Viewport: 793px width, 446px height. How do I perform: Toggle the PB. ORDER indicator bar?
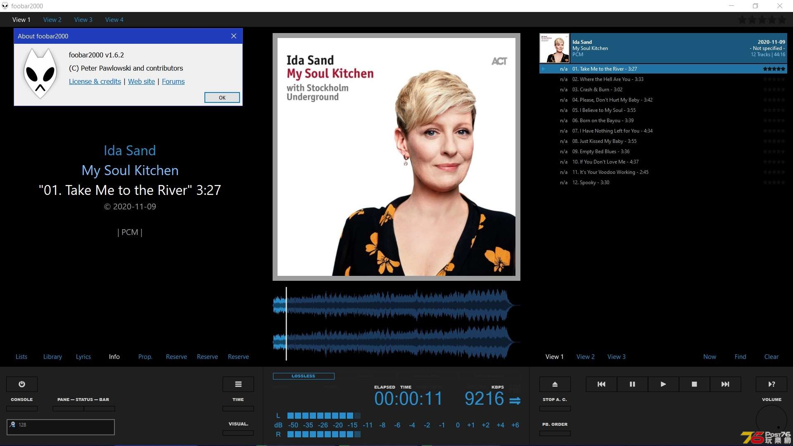(555, 433)
